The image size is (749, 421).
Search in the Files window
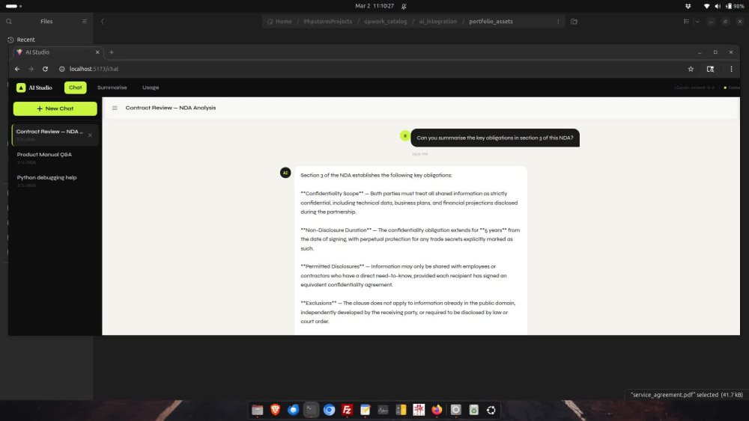click(x=9, y=22)
